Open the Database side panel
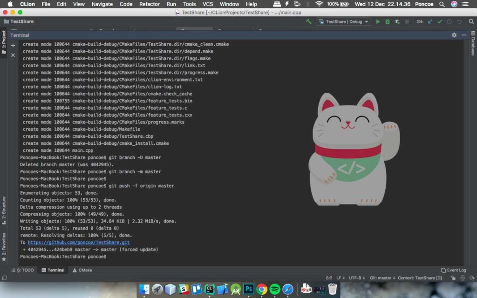Image resolution: width=477 pixels, height=298 pixels. tap(473, 43)
